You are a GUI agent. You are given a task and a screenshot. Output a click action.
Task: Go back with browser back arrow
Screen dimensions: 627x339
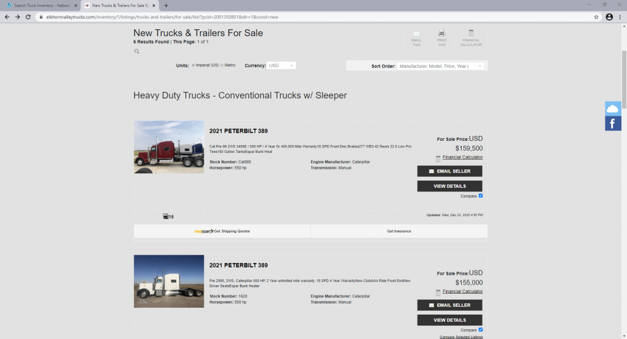coord(7,17)
